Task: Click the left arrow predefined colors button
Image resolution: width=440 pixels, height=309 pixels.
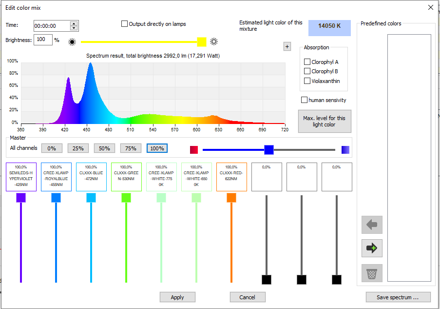Action: 372,225
